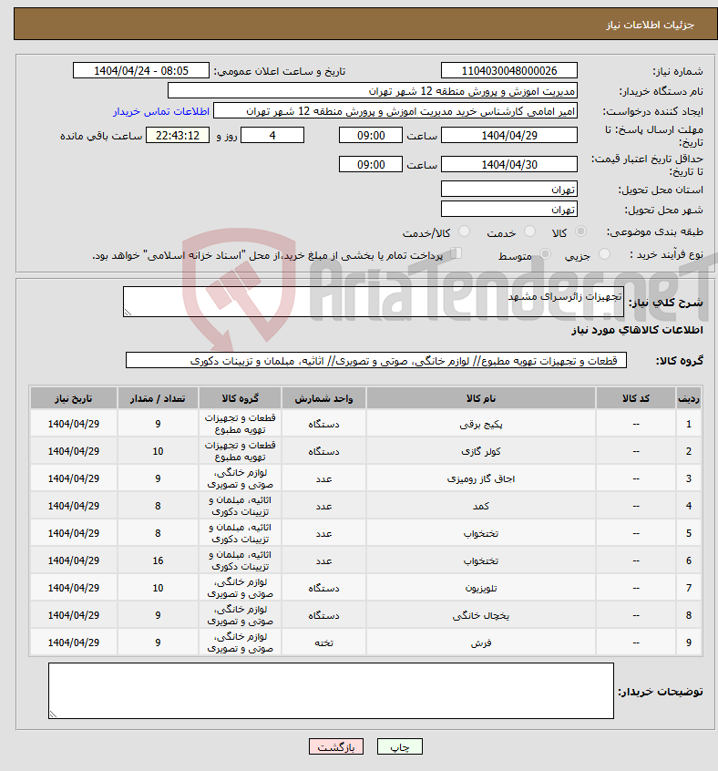Click the request creator name field
The height and width of the screenshot is (771, 718).
point(395,111)
